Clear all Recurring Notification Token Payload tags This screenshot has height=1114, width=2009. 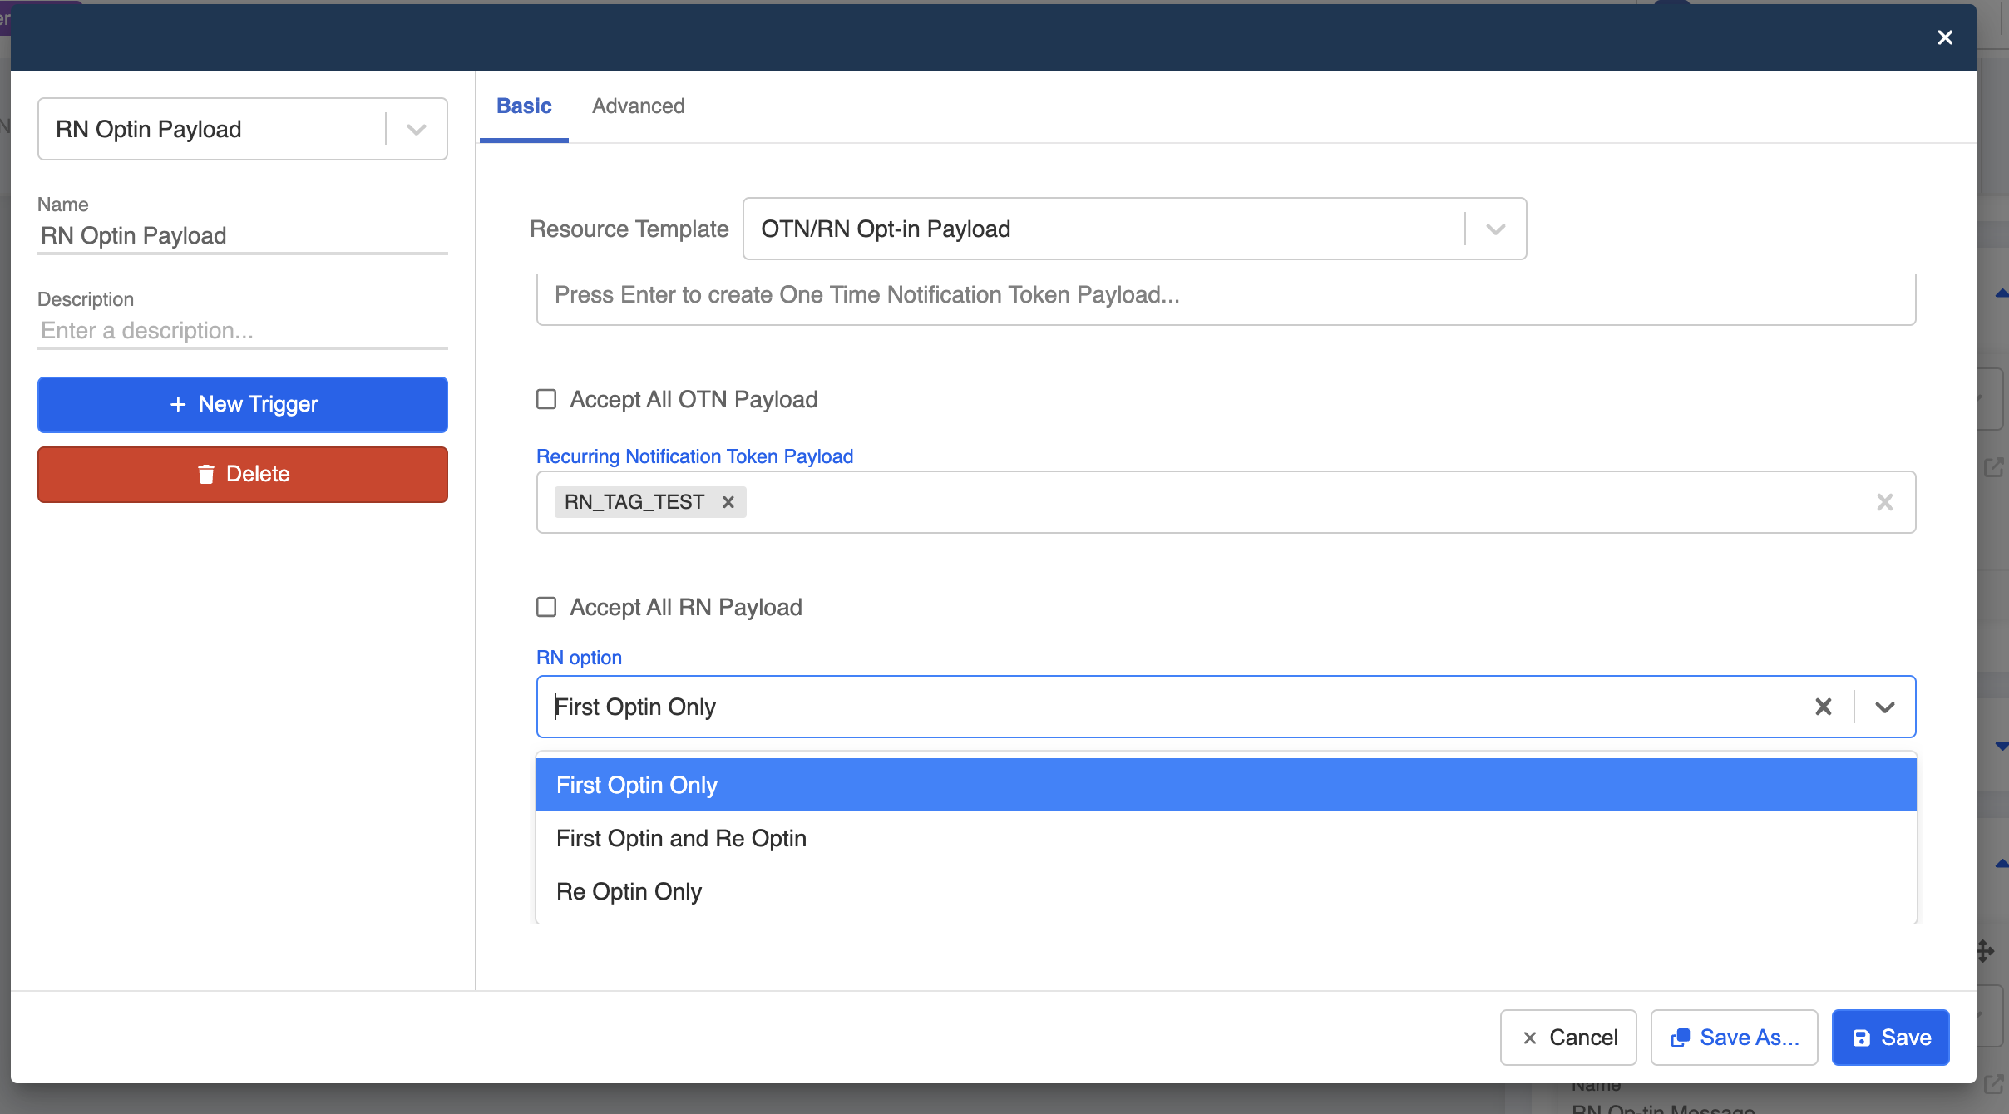pyautogui.click(x=1884, y=502)
